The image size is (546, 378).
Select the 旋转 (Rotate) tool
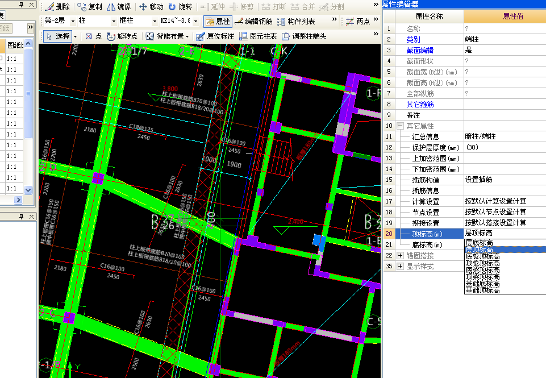pos(180,6)
